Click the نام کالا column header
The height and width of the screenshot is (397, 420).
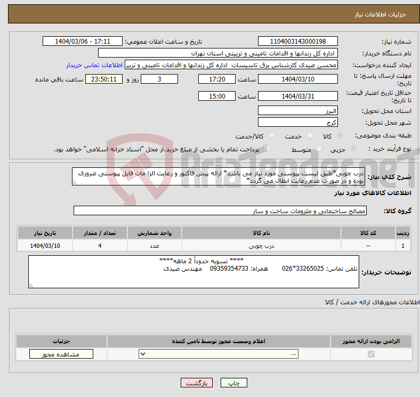pos(261,233)
